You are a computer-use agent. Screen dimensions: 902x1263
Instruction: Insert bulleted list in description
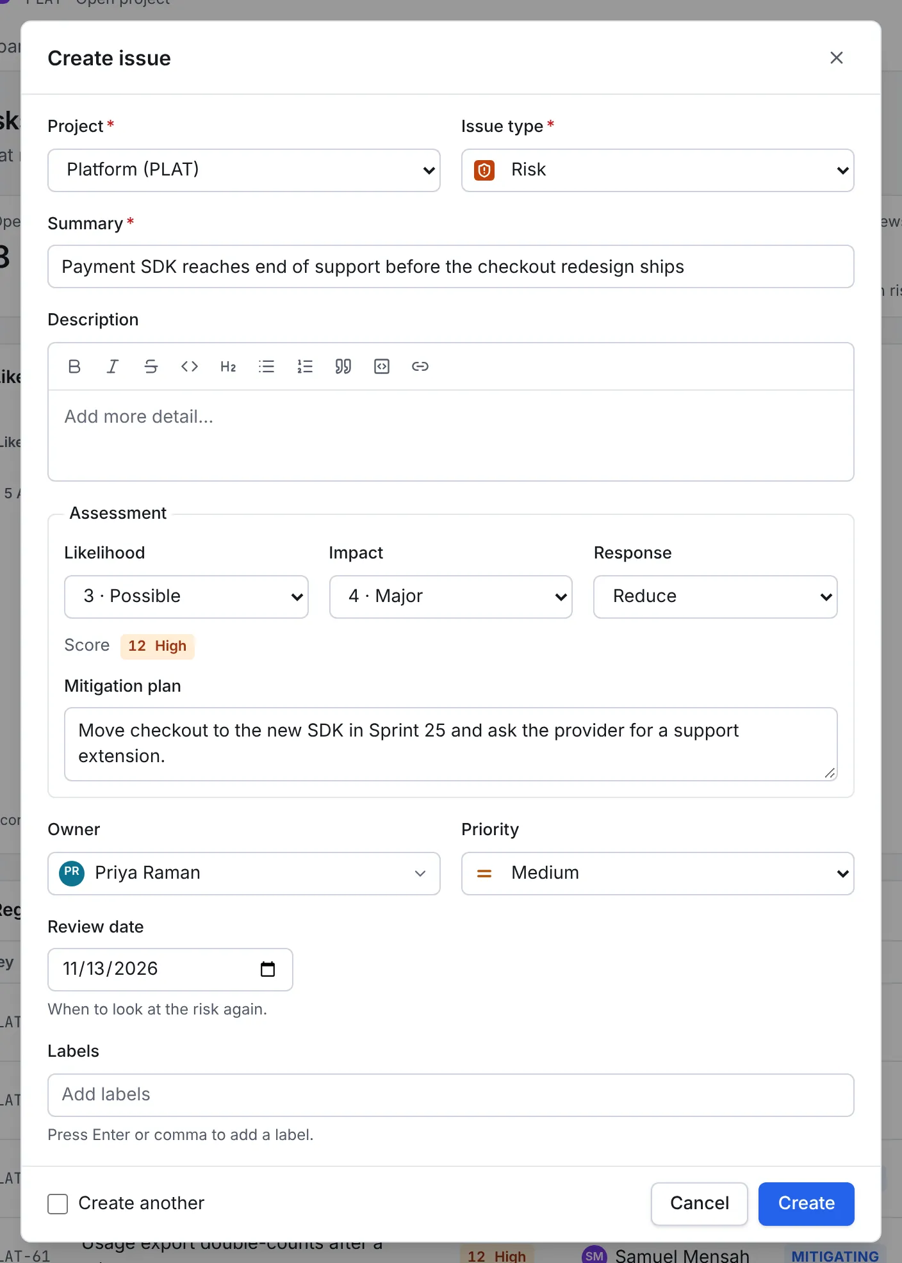point(266,366)
